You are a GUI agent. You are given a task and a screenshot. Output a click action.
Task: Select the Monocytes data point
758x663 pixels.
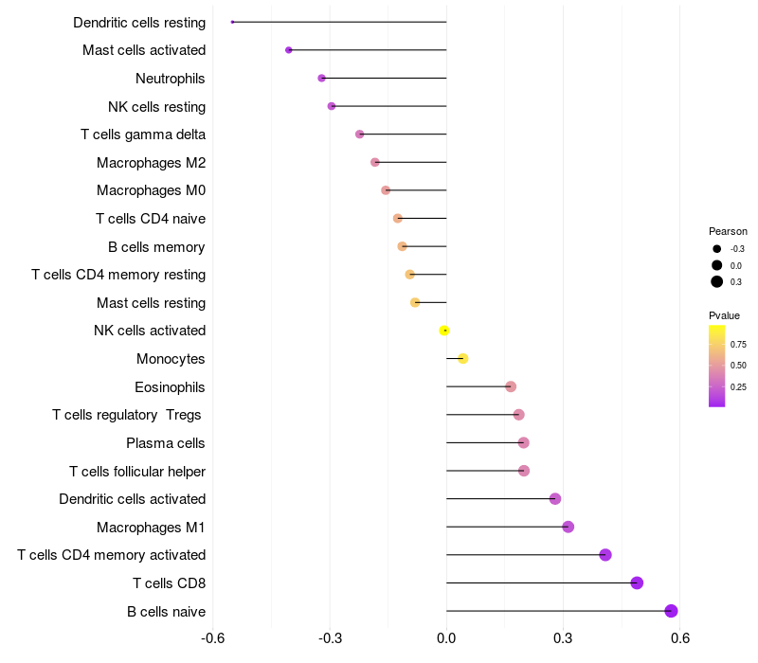tap(462, 358)
